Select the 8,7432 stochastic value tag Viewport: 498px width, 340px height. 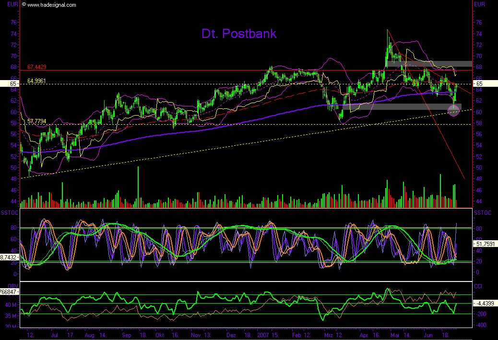(8, 258)
